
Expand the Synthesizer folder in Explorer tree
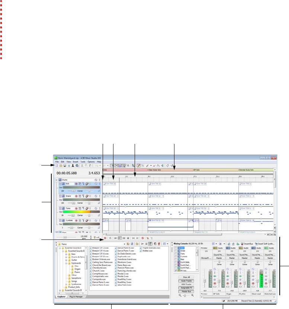tap(66, 284)
